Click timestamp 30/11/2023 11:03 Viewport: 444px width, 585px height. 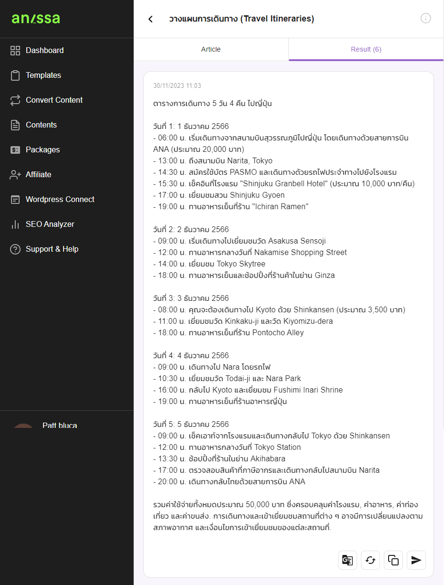pos(177,86)
